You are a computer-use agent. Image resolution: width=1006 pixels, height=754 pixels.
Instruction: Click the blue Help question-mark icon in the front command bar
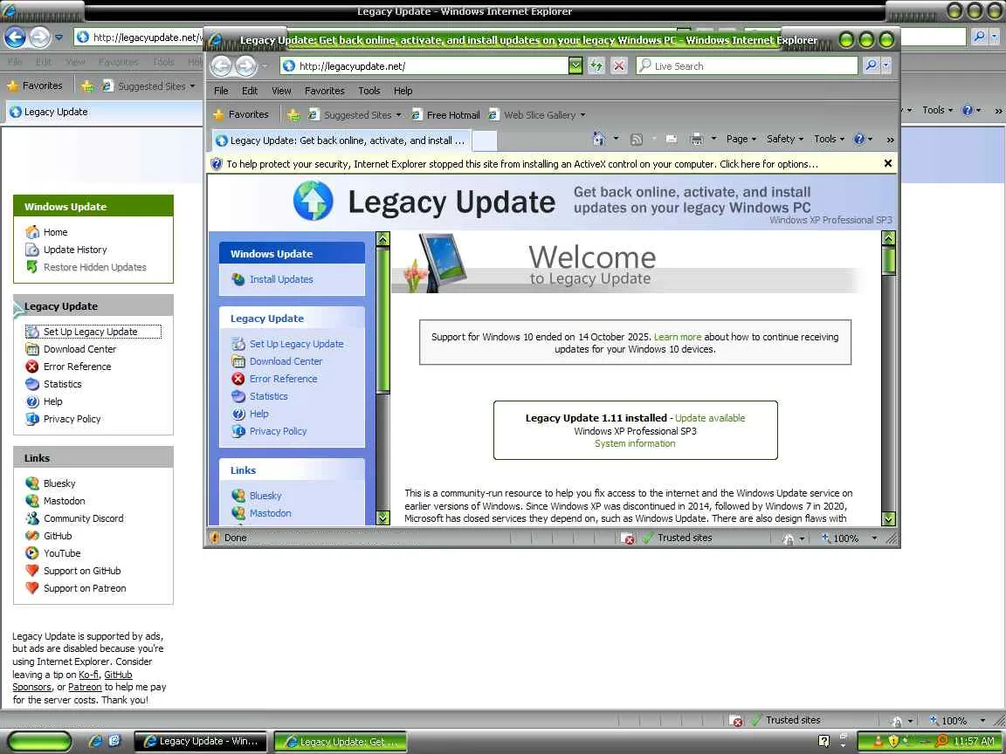[859, 139]
